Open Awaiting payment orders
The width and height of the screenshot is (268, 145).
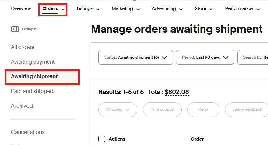tap(33, 62)
